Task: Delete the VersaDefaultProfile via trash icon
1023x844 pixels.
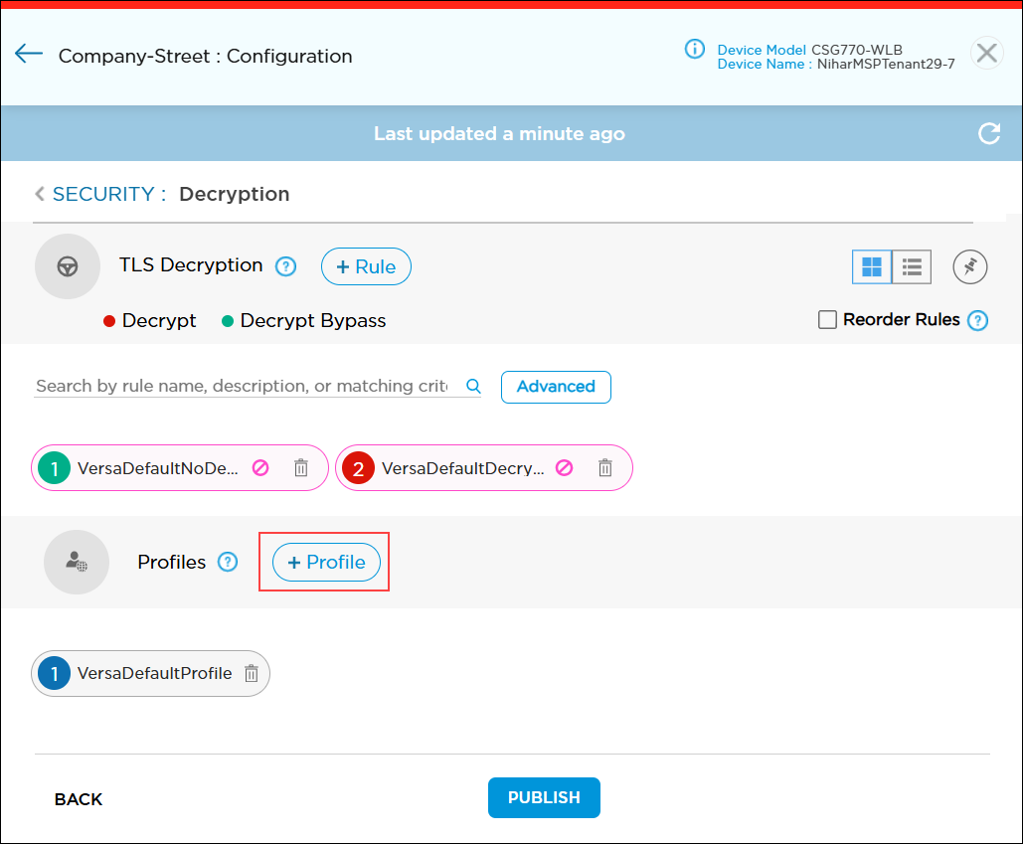Action: pos(252,673)
